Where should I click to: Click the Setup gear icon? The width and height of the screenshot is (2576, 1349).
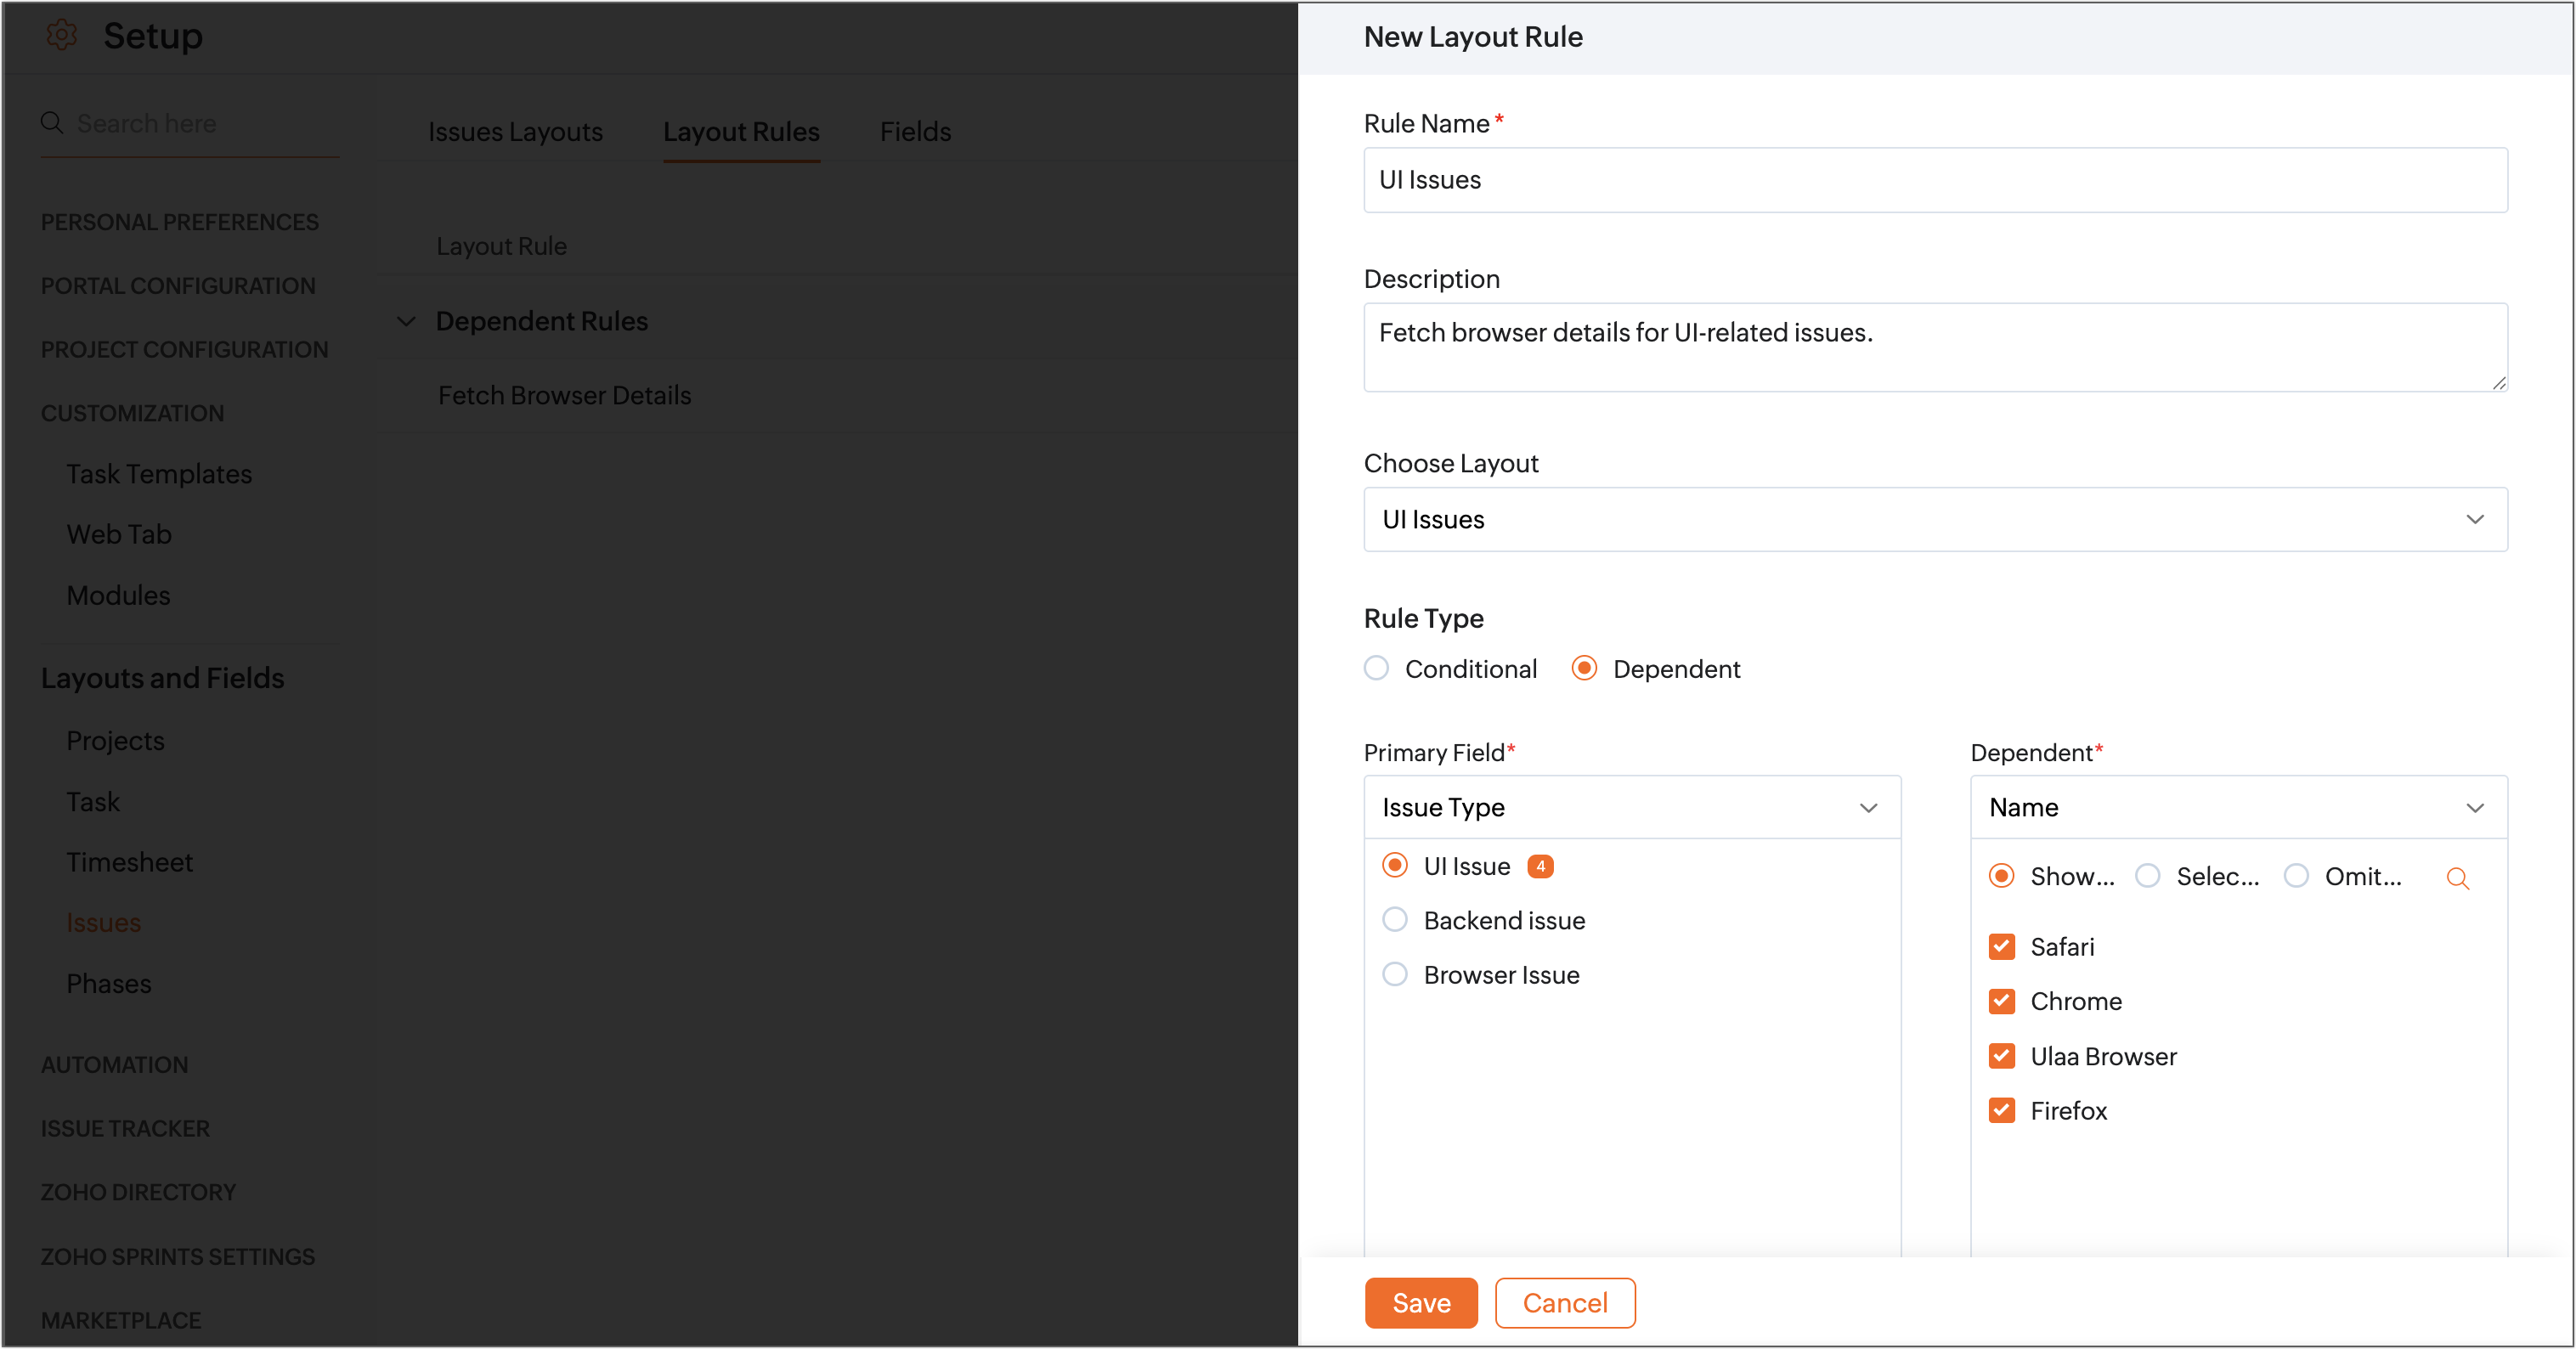(61, 36)
